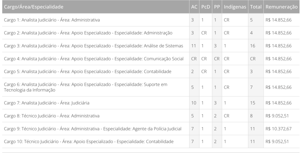Click the AC column header
The image size is (303, 153).
[194, 7]
